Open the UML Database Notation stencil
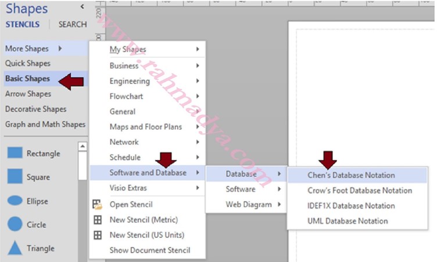This screenshot has width=437, height=262. pyautogui.click(x=348, y=221)
